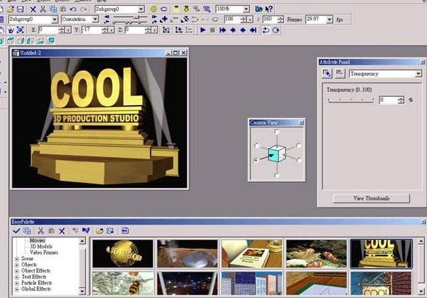
Task: Expand the Object Effects tree node
Action: pos(17,271)
